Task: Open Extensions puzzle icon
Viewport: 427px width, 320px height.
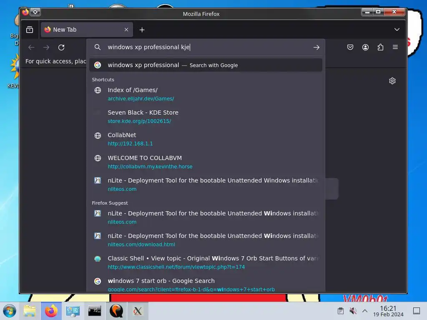Action: pyautogui.click(x=380, y=47)
